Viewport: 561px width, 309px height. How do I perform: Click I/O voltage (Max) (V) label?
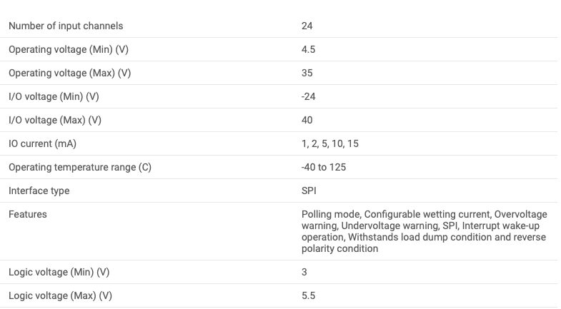pyautogui.click(x=55, y=121)
